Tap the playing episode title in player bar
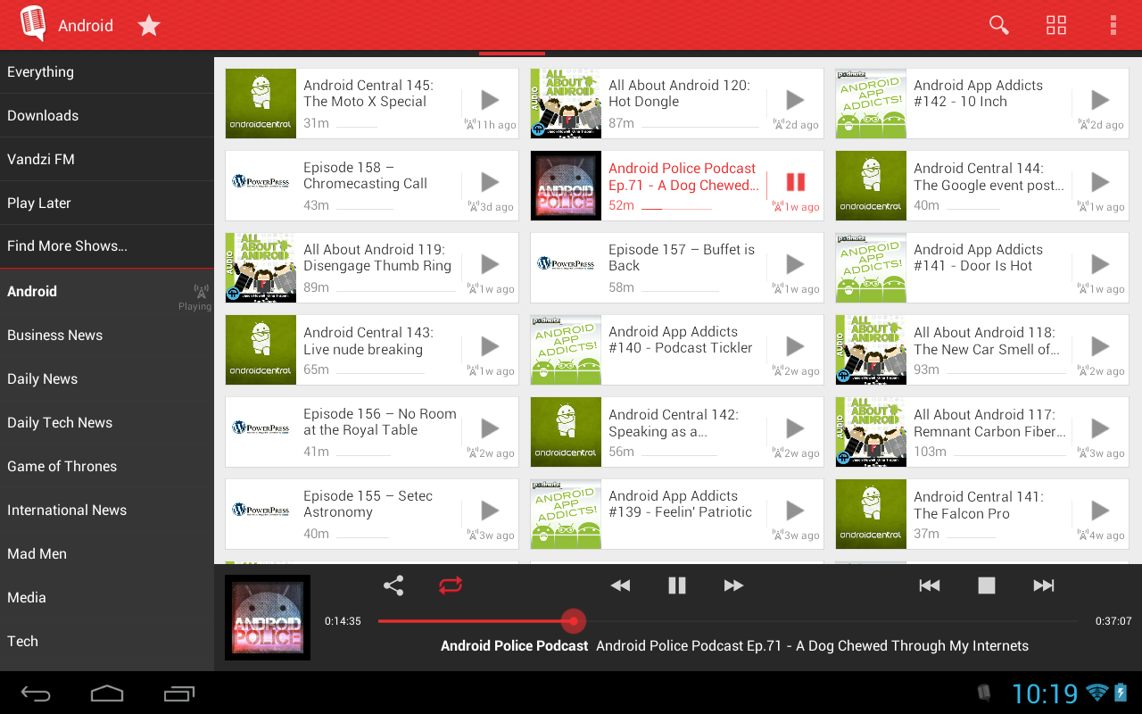 (812, 645)
